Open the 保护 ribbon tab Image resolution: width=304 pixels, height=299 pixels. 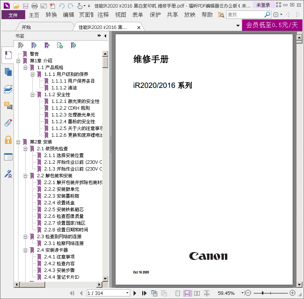point(155,15)
